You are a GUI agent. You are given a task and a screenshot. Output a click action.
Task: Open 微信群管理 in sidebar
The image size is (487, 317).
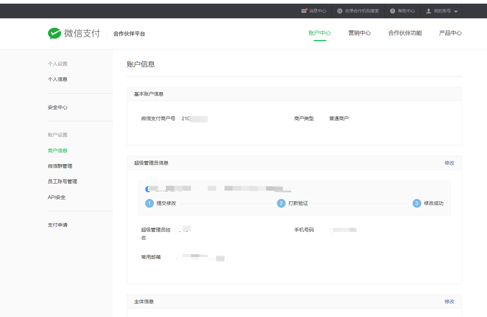(60, 166)
